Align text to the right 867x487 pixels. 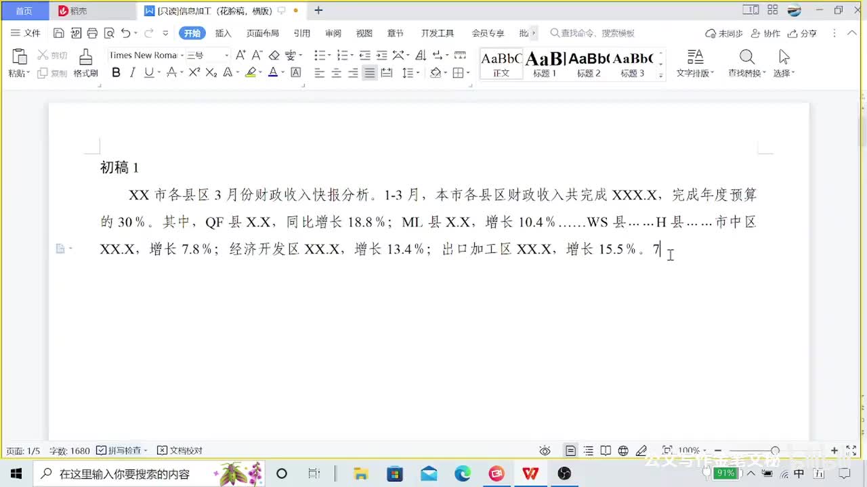(353, 72)
